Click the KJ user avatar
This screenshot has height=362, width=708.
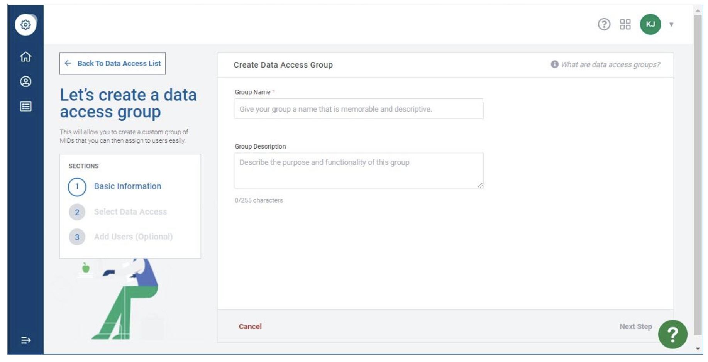pos(650,24)
